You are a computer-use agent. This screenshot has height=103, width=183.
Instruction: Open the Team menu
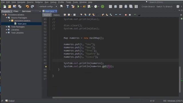[68, 2]
